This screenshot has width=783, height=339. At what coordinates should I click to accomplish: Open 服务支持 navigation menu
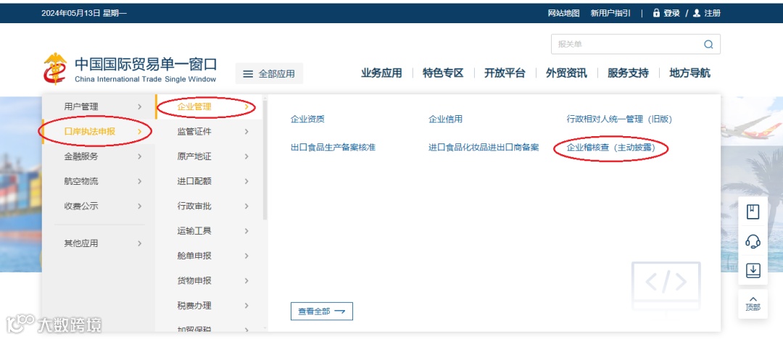[628, 73]
